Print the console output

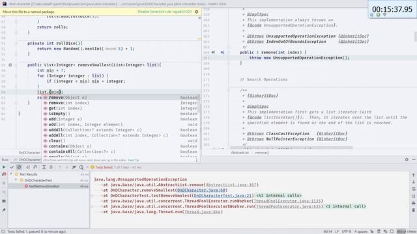(413, 203)
